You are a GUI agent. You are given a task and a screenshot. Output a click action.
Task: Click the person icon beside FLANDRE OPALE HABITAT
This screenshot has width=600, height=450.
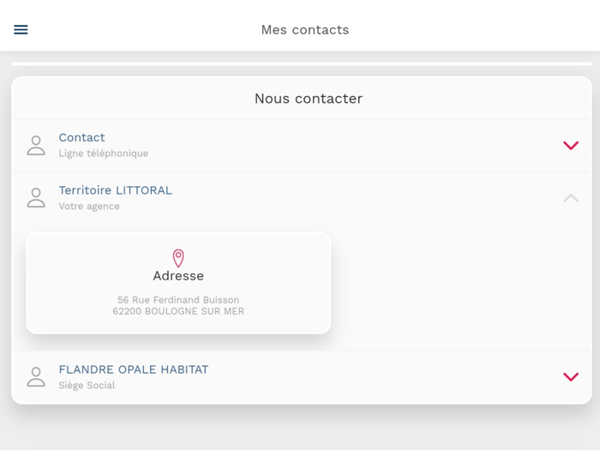click(x=36, y=377)
